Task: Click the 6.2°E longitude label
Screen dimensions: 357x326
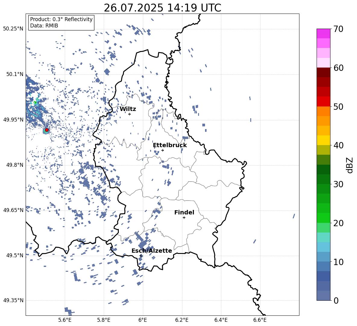Action: point(182,320)
